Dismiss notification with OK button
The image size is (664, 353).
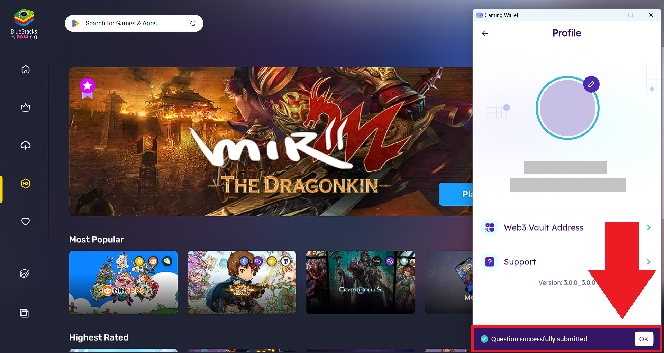pyautogui.click(x=644, y=339)
